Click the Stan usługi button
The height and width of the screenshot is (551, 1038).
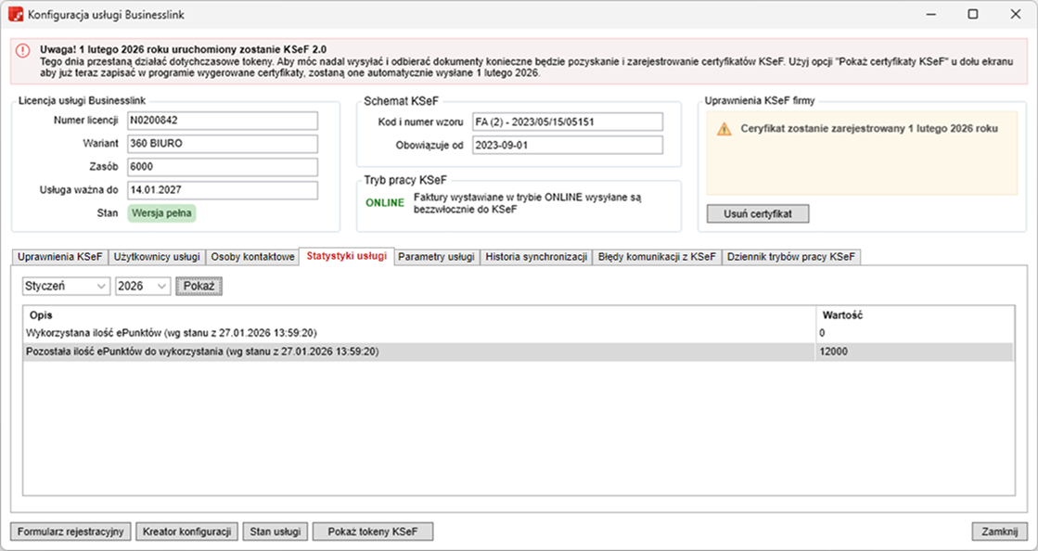point(275,532)
